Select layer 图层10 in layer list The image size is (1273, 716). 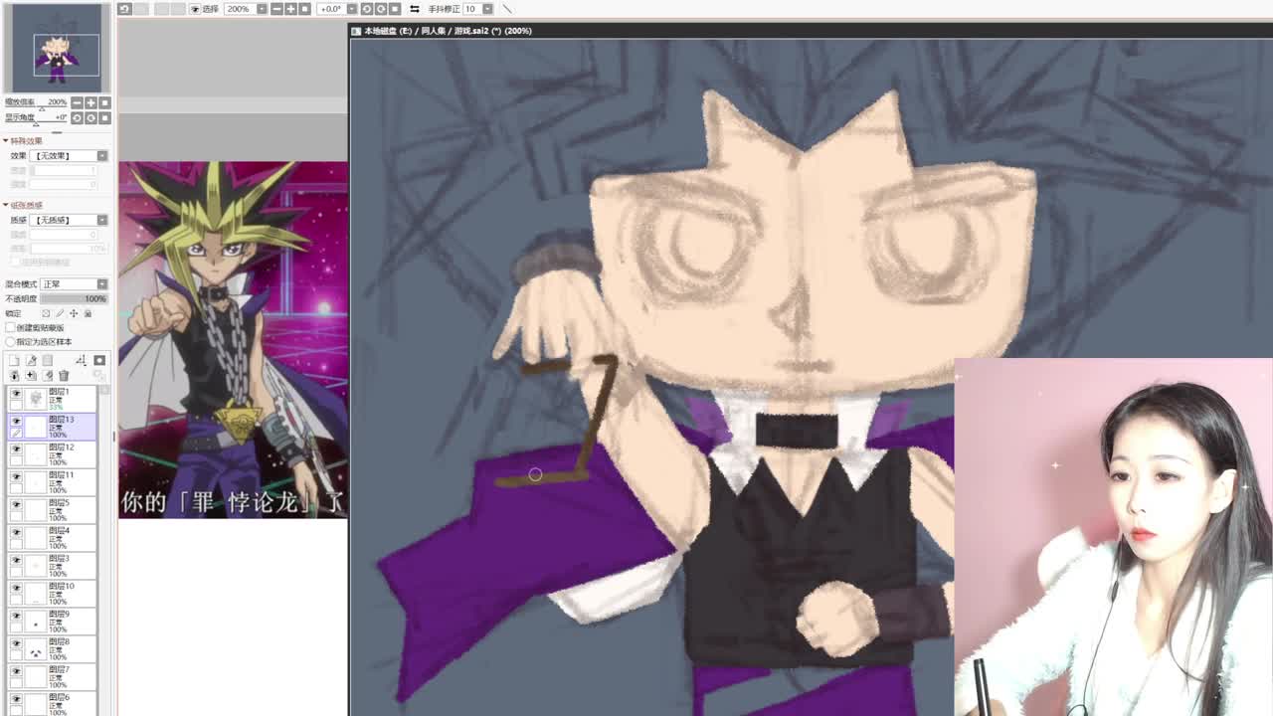pos(53,594)
